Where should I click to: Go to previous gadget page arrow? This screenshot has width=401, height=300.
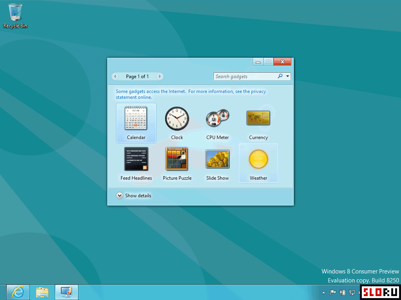115,76
